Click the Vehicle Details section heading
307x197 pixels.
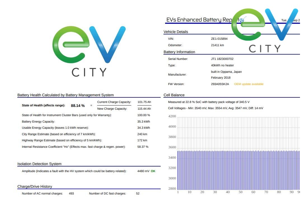(x=176, y=32)
